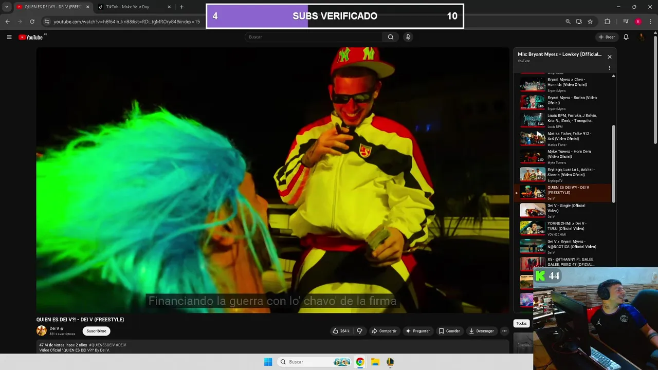Play Matias Fisher 4x4 in the playlist
The height and width of the screenshot is (370, 658).
tap(563, 139)
